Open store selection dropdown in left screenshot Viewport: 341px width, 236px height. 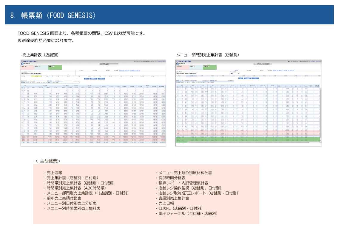[31, 74]
